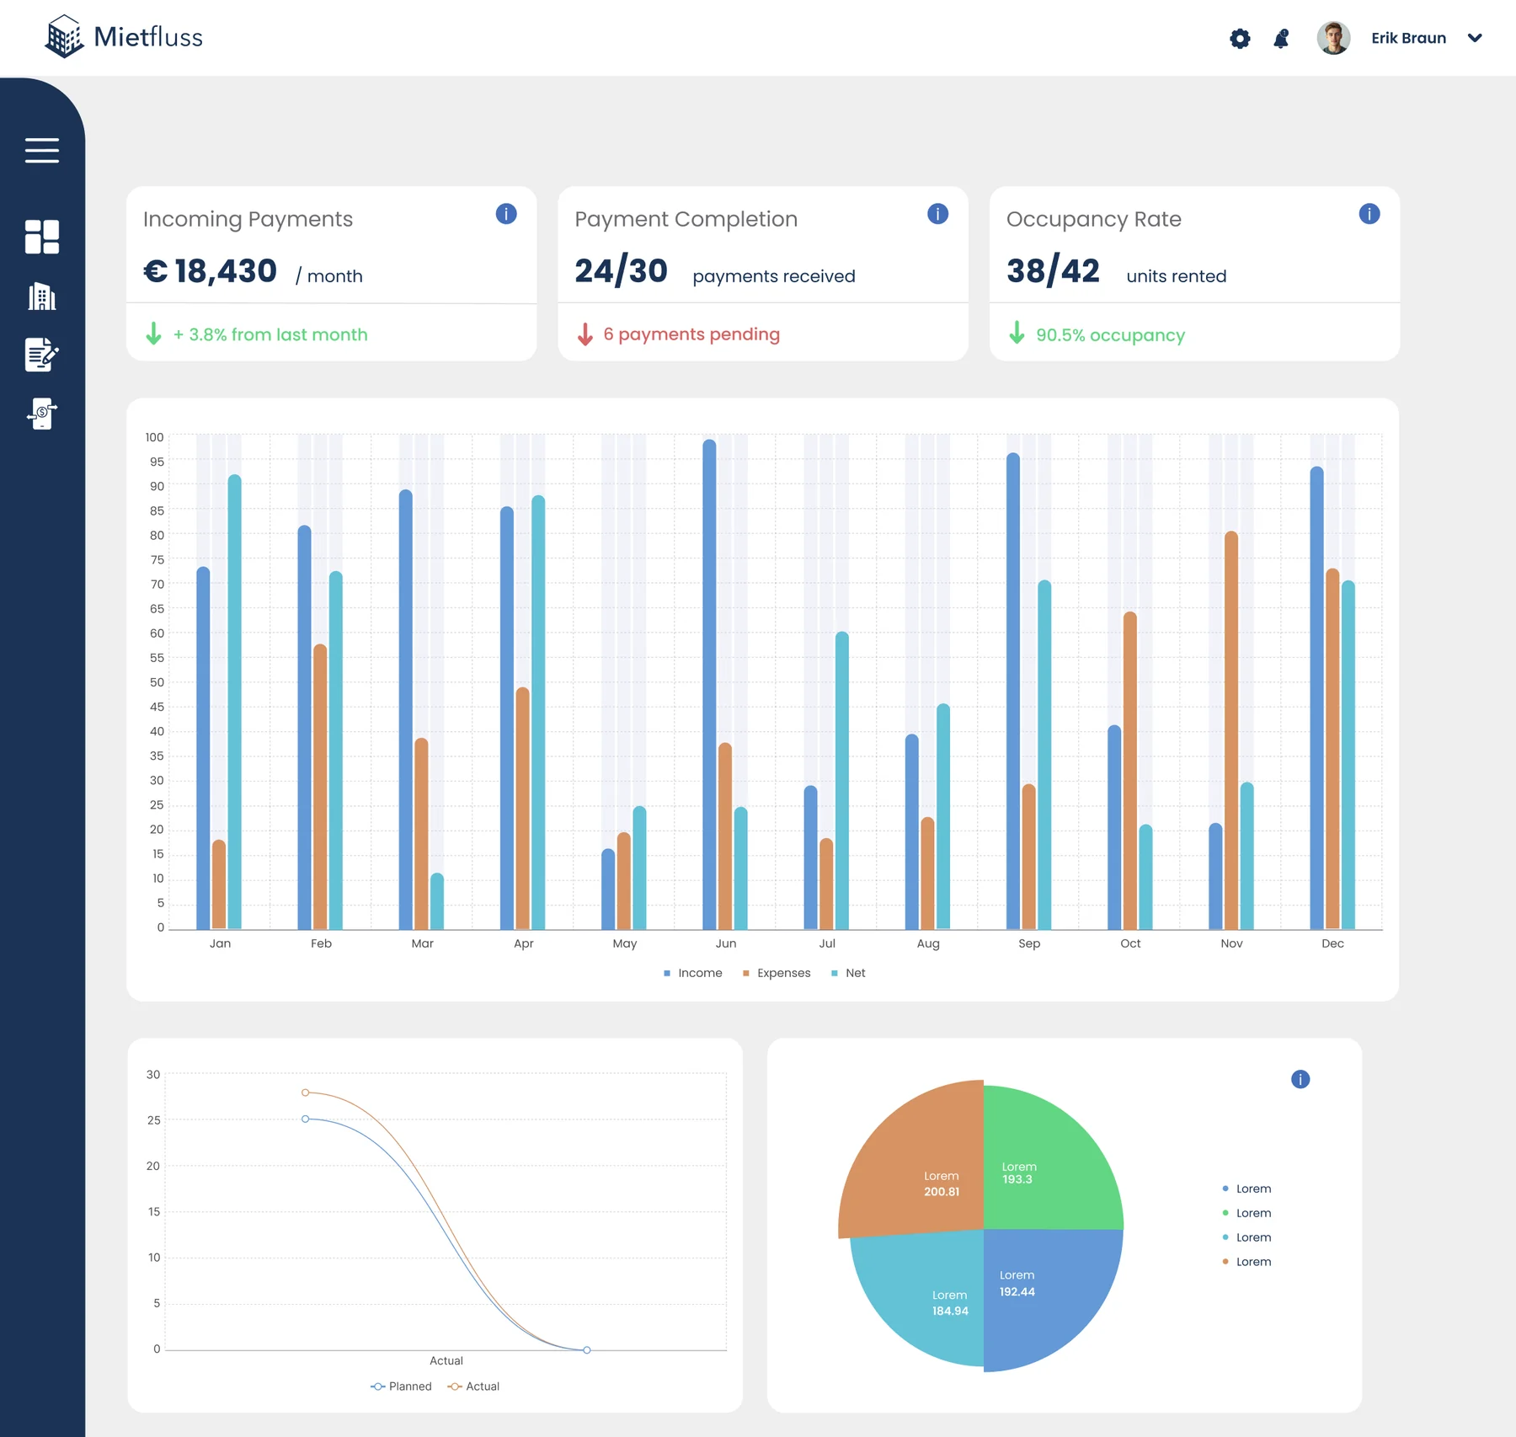Open the payments transfer icon in sidebar
The image size is (1516, 1437).
click(x=42, y=414)
